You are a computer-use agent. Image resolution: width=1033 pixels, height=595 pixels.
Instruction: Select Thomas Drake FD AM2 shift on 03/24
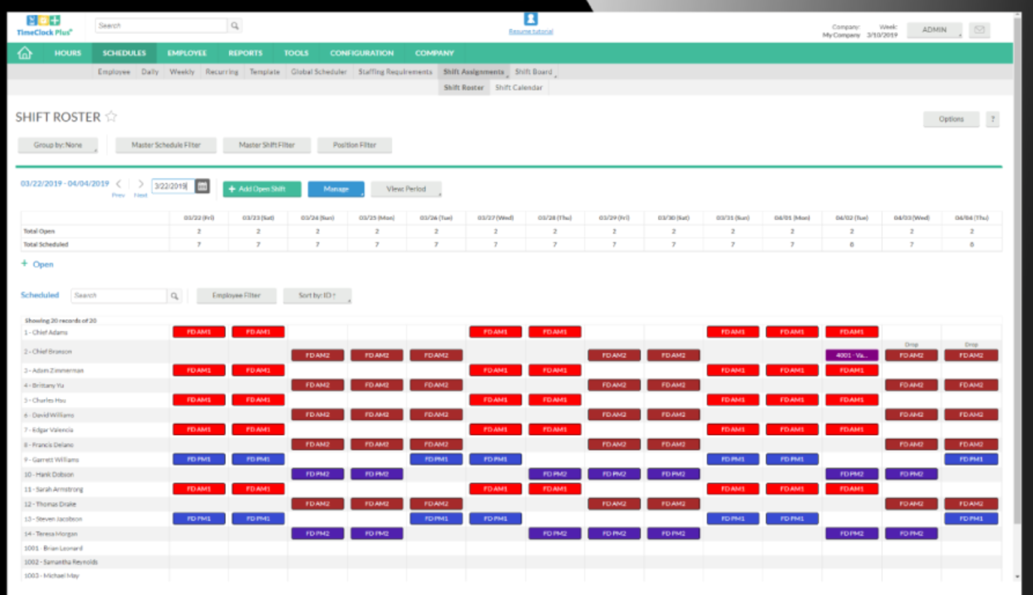[x=318, y=504]
